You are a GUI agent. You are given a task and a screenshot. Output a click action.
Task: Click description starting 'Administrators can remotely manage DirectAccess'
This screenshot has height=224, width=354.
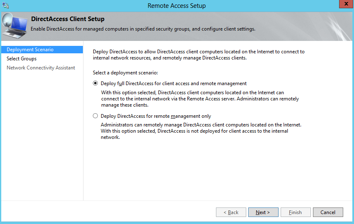pos(201,131)
